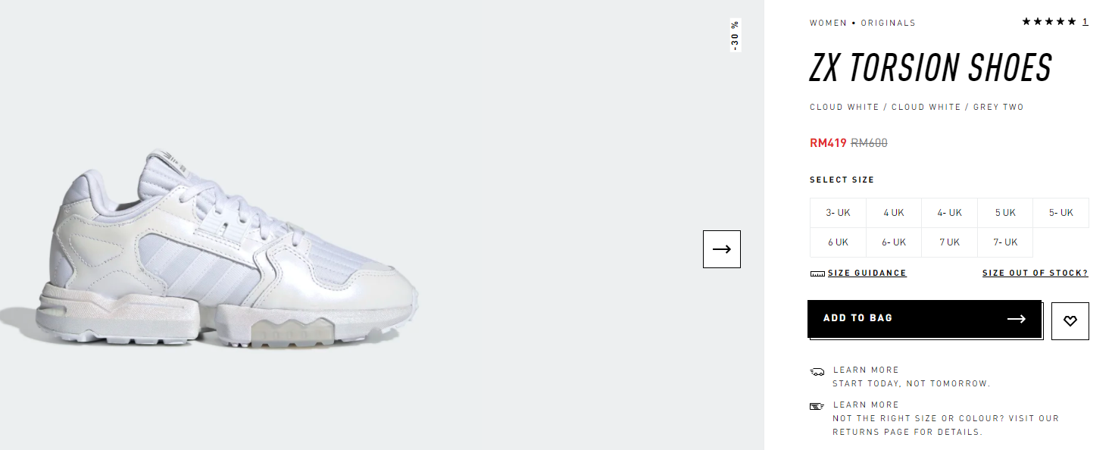1112x450 pixels.
Task: Pick size 6 UK
Action: coord(838,242)
